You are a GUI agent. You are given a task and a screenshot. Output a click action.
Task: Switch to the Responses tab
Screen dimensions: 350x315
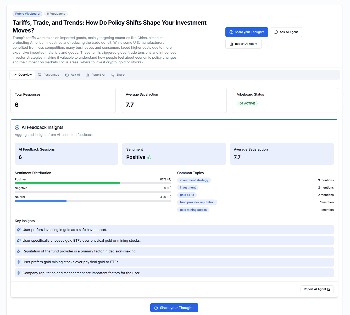(48, 75)
